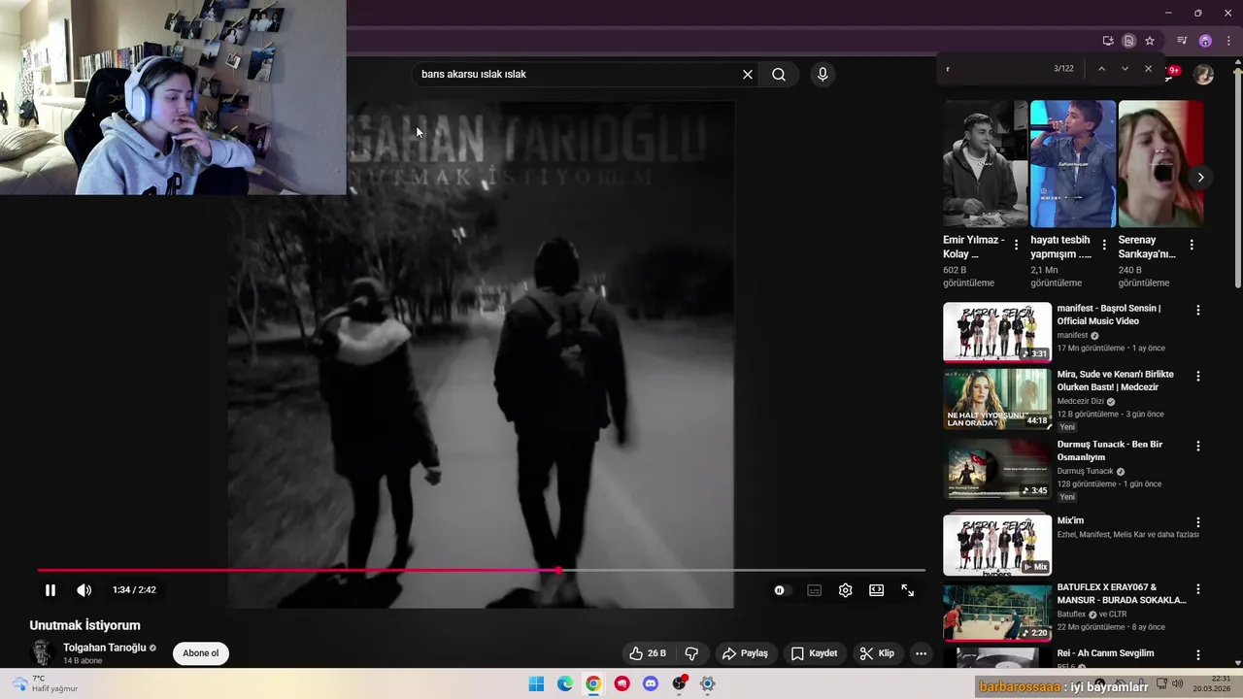This screenshot has height=699, width=1243.
Task: Open 'manifest - Başrol Sensin' video title
Action: coord(1109,315)
